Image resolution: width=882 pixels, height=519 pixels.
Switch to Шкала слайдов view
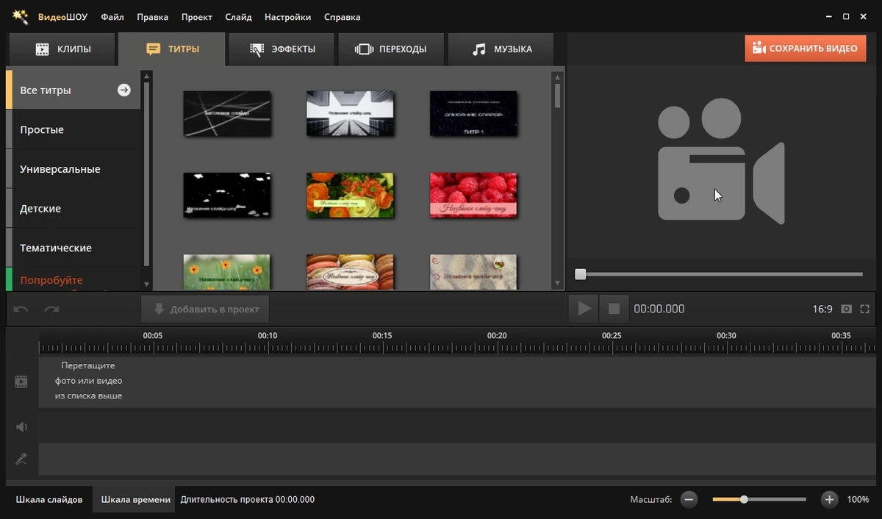49,499
